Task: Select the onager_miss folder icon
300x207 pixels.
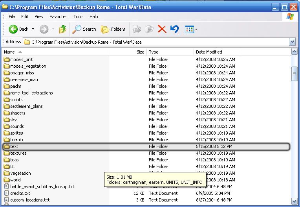Action: [x=7, y=73]
